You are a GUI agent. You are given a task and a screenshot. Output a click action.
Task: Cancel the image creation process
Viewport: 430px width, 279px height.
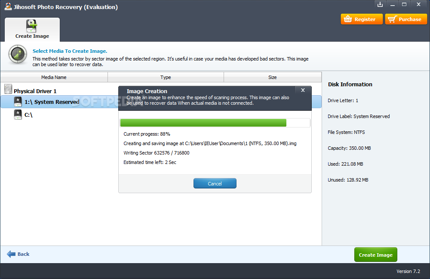pyautogui.click(x=215, y=183)
